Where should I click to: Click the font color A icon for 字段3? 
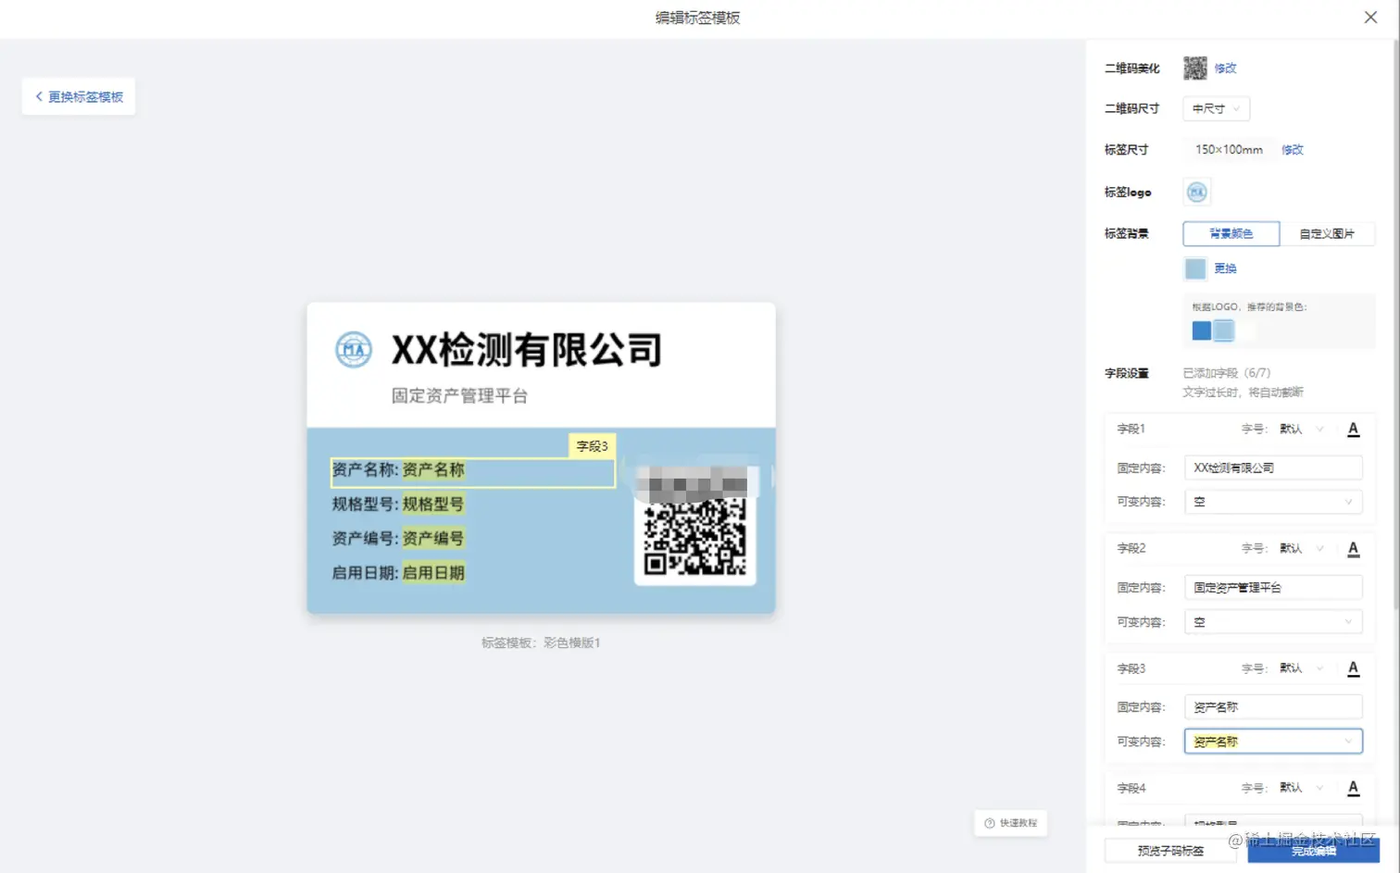tap(1353, 668)
